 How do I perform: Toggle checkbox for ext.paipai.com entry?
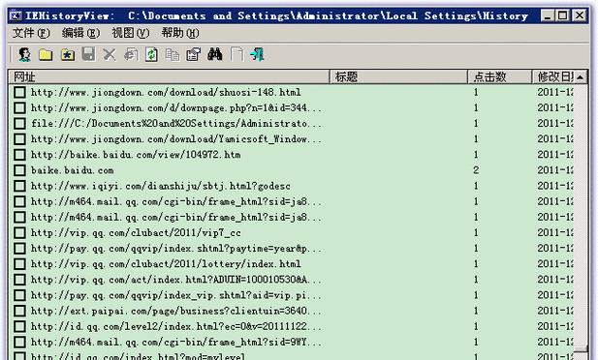pos(19,311)
